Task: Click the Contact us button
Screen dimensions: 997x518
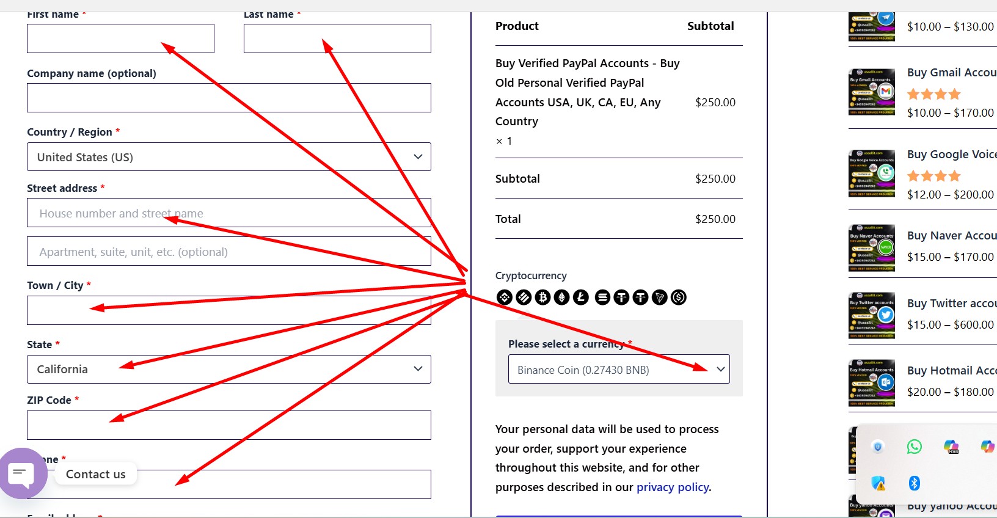Action: (95, 473)
